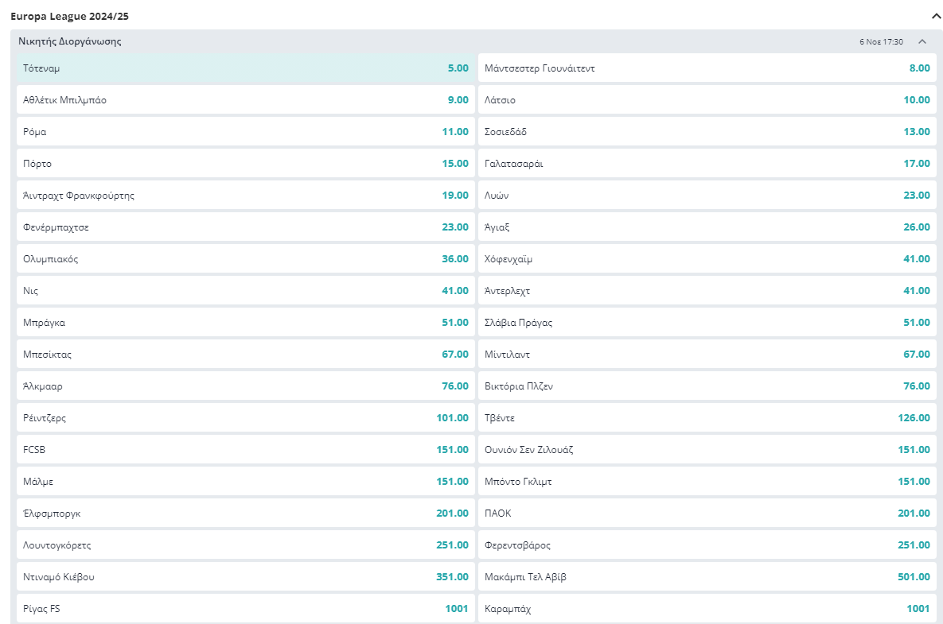Click the 6 Νοε 17:30 date label
Image resolution: width=943 pixels, height=624 pixels.
pos(881,41)
